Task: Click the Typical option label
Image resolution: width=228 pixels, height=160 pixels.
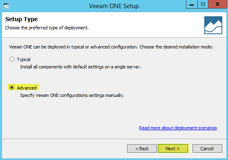Action: coord(24,59)
